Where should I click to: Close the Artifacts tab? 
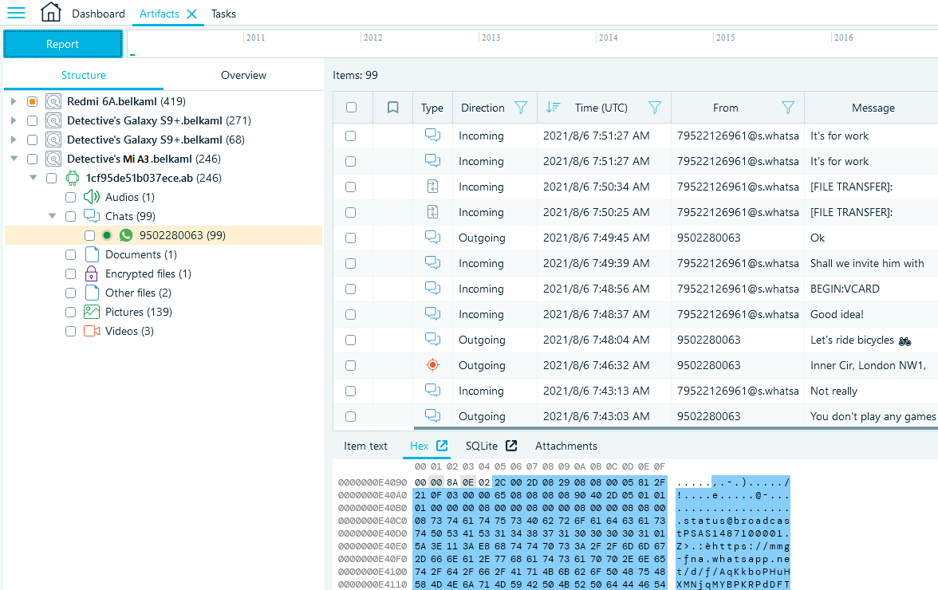coord(192,14)
